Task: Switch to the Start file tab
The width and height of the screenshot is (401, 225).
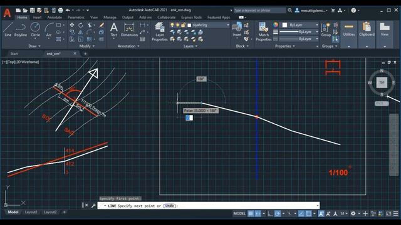Action: click(14, 54)
